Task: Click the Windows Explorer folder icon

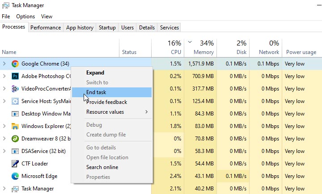Action: click(15, 126)
